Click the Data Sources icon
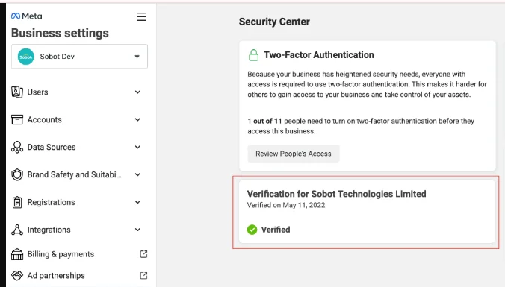This screenshot has height=287, width=505. [17, 147]
